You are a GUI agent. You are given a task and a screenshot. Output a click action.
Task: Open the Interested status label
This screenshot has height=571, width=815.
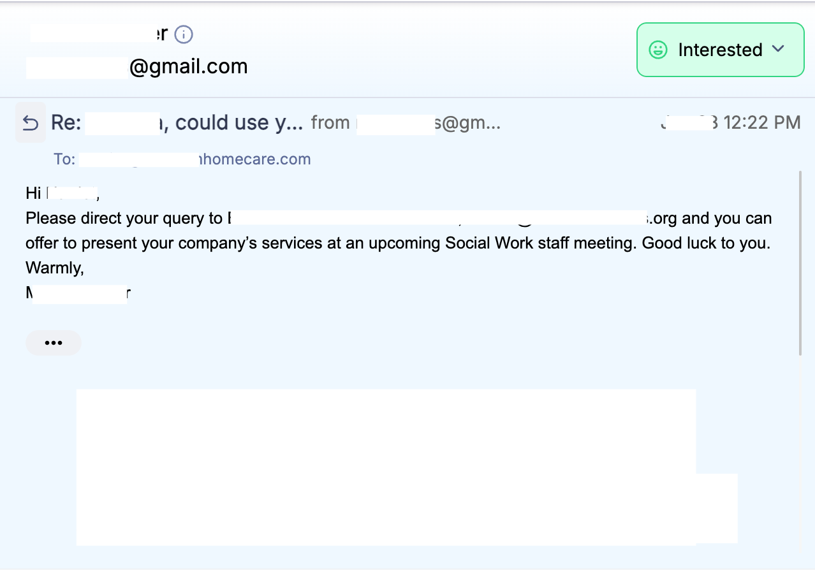720,50
